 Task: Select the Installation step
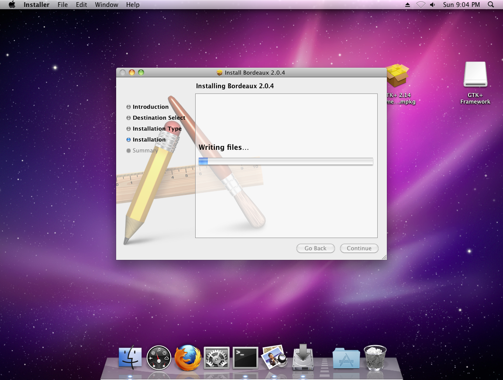[149, 139]
